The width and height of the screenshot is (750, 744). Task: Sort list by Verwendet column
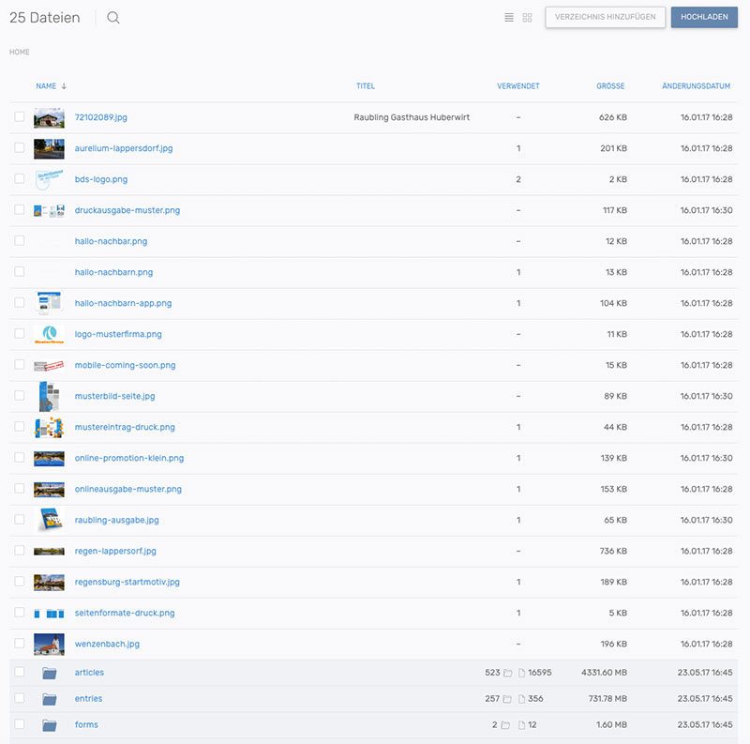517,86
